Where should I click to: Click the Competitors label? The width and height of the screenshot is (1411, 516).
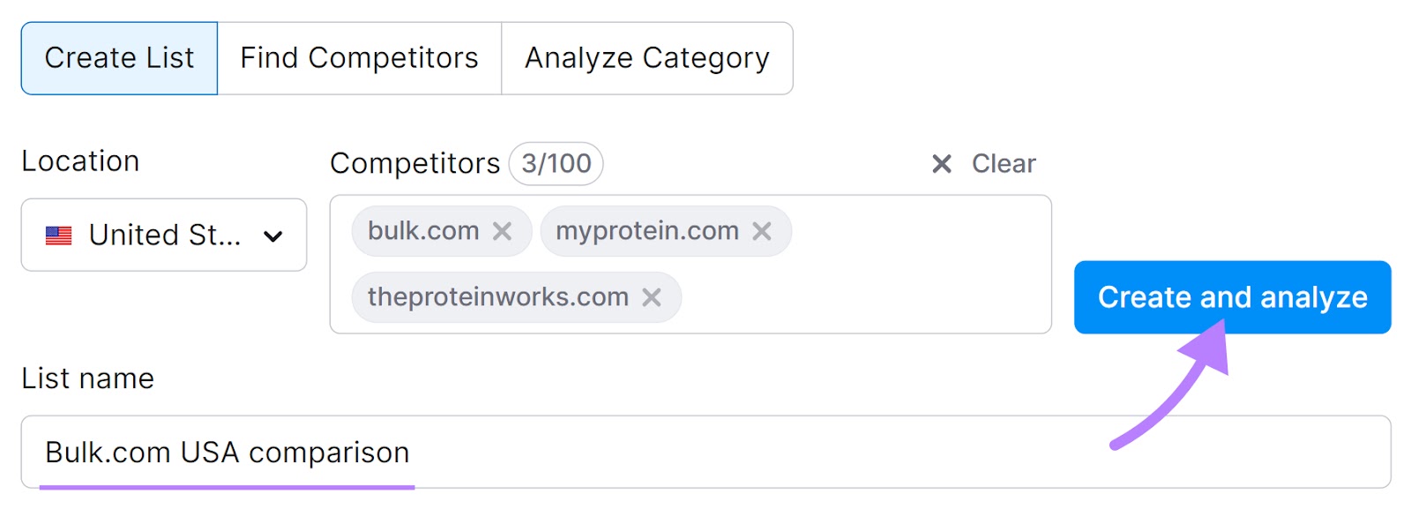414,163
